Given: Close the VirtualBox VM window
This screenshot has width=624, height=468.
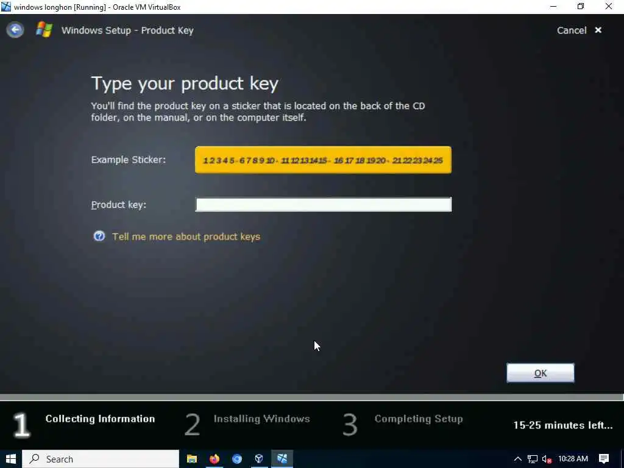Looking at the screenshot, I should (609, 7).
